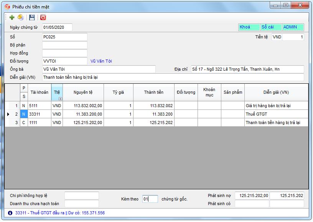This screenshot has width=313, height=222.
Task: Click the Vũ Văn Tới blue link text
Action: [101, 61]
